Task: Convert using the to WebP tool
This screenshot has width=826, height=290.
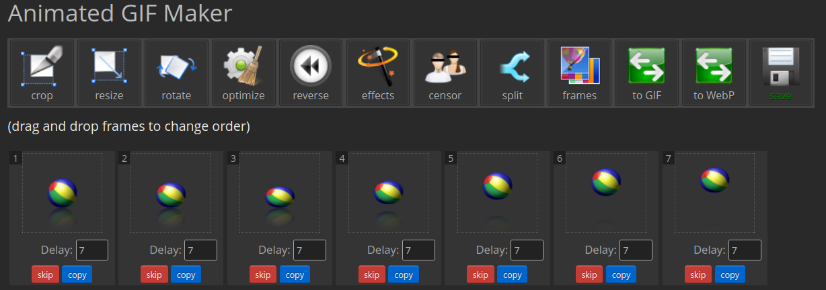Action: pos(714,71)
